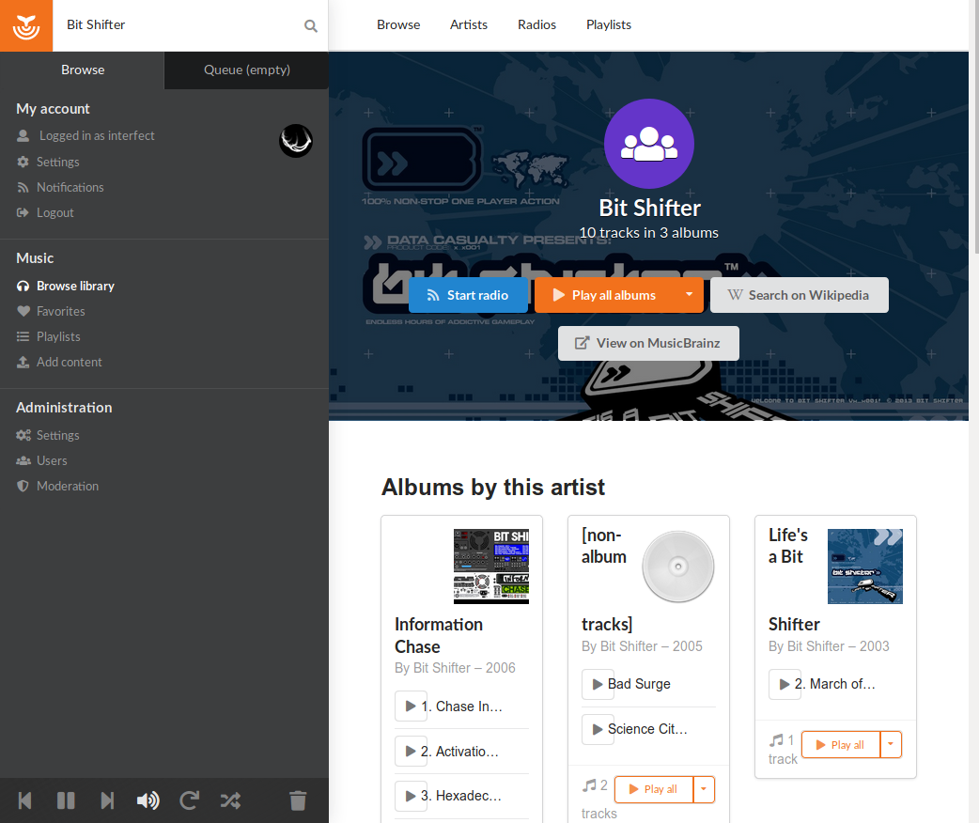
Task: Click Play all on Life's a Bit Shifter
Action: [841, 745]
